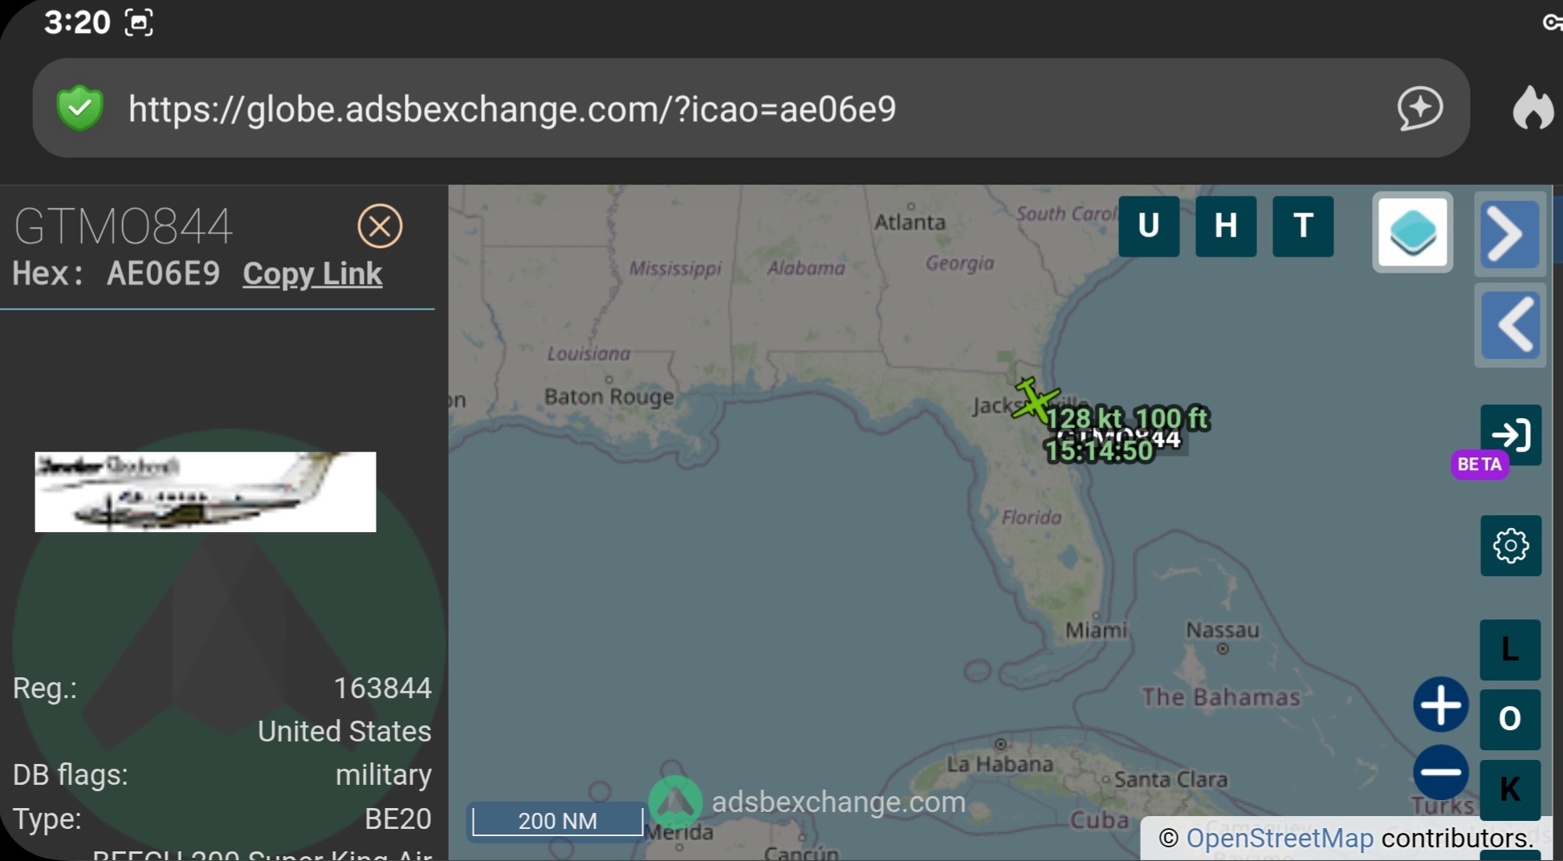Zoom out with the minus button
The image size is (1563, 861).
(1440, 772)
